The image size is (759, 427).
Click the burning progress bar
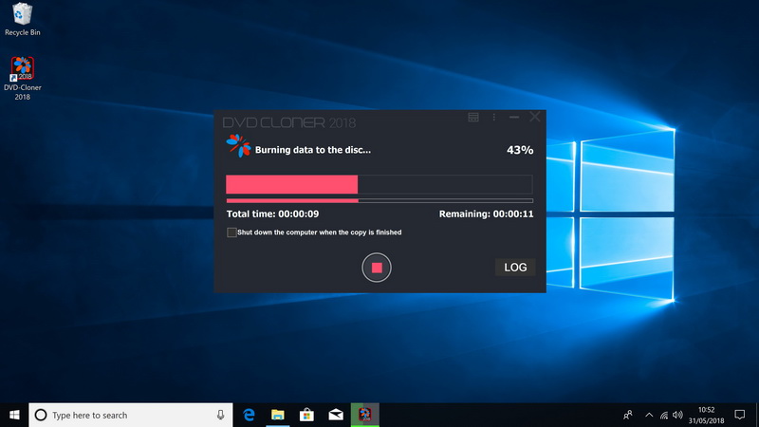click(379, 184)
